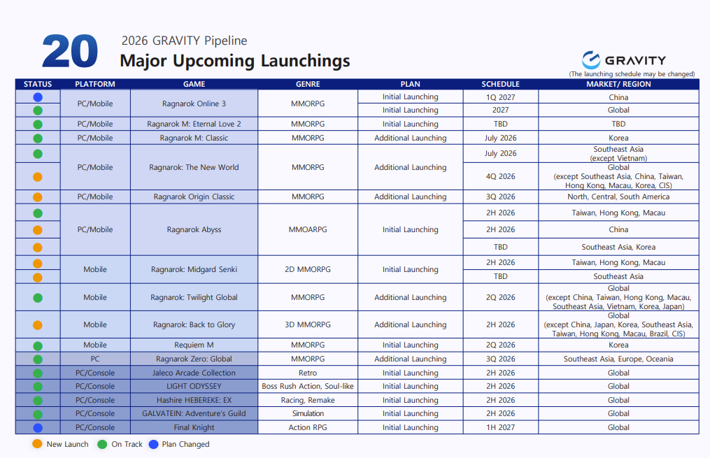Click the New Launch legend label
Screen dimensions: 710x458
point(67,445)
